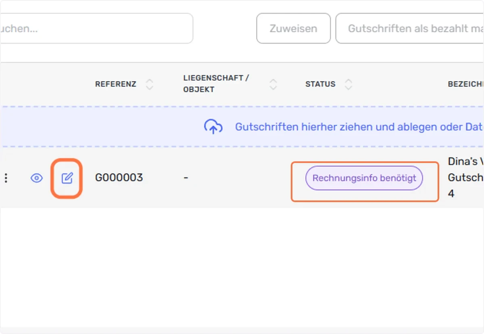The width and height of the screenshot is (484, 334).
Task: Click the cloud upload icon
Action: click(x=213, y=127)
